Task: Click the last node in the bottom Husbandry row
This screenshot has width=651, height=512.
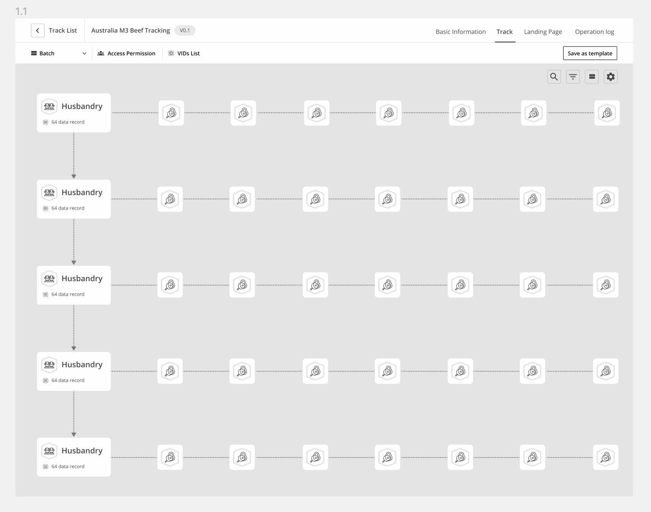Action: pos(605,457)
